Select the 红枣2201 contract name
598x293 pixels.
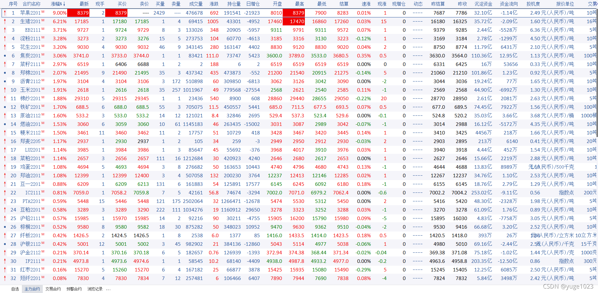[x=30, y=270]
